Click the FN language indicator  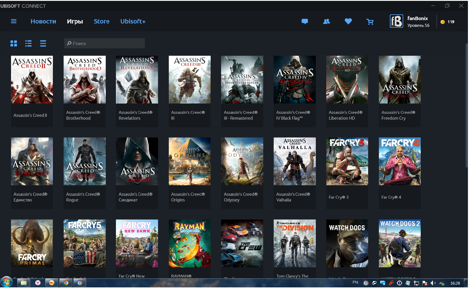click(x=355, y=282)
